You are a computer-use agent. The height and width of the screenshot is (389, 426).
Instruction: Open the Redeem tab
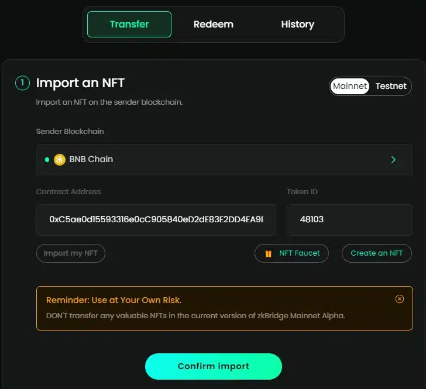pos(214,25)
